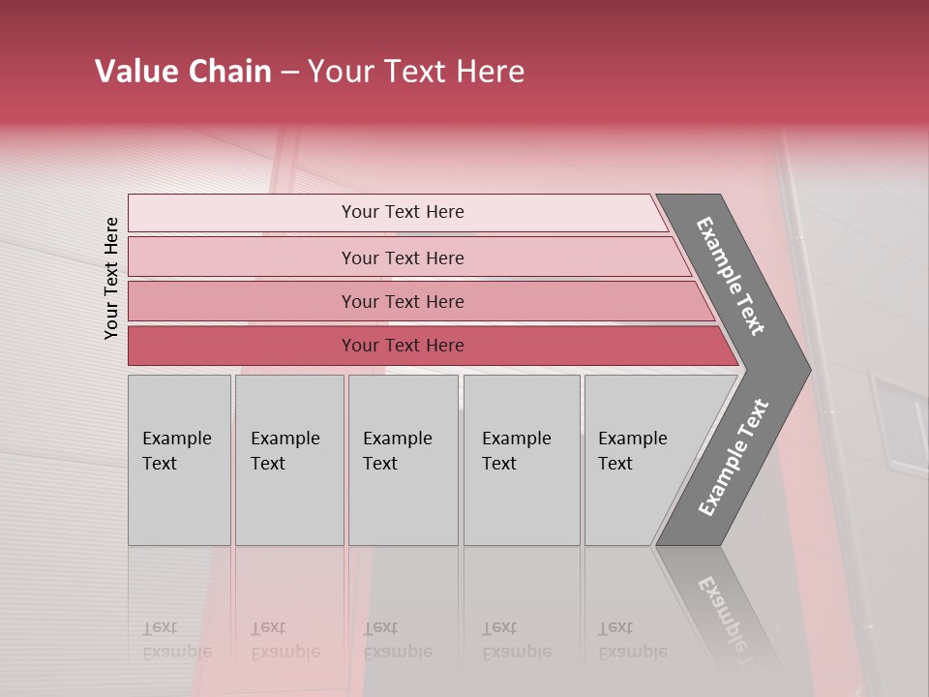Viewport: 929px width, 697px height.
Task: Select the darkest red bottom bar
Action: (x=403, y=346)
